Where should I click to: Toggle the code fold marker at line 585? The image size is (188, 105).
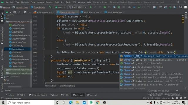click(x=44, y=29)
